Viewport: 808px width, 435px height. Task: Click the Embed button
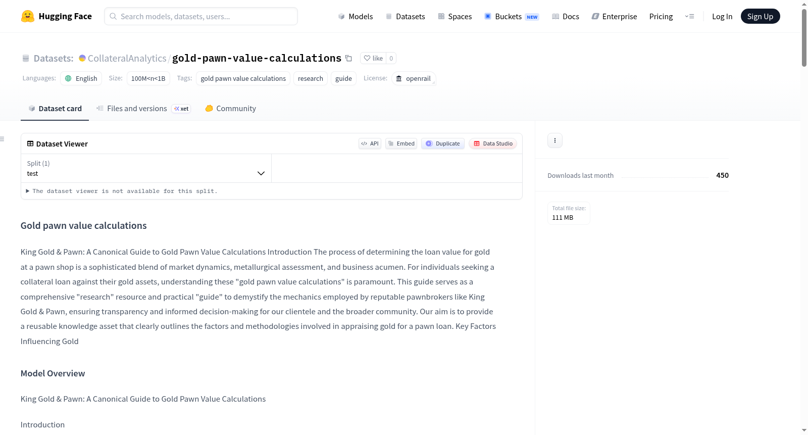401,143
